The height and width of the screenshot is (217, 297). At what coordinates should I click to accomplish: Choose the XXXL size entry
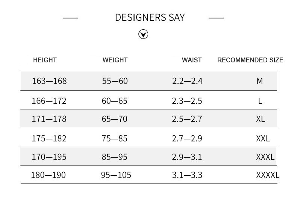pos(265,157)
